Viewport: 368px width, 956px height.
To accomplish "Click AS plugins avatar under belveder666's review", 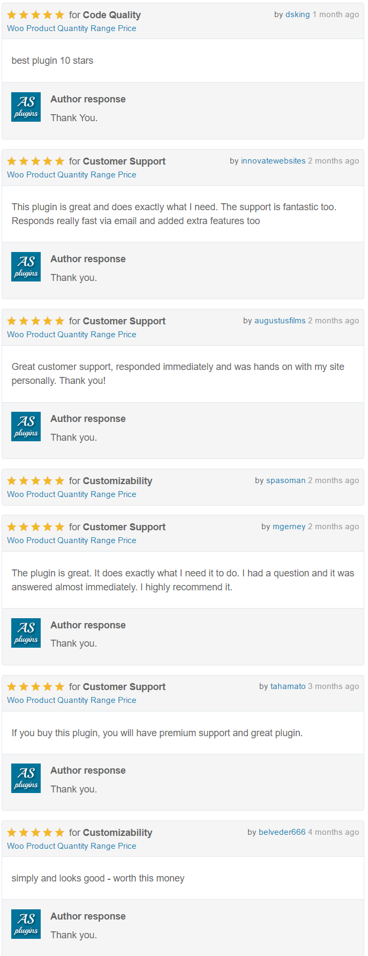I will point(26,924).
